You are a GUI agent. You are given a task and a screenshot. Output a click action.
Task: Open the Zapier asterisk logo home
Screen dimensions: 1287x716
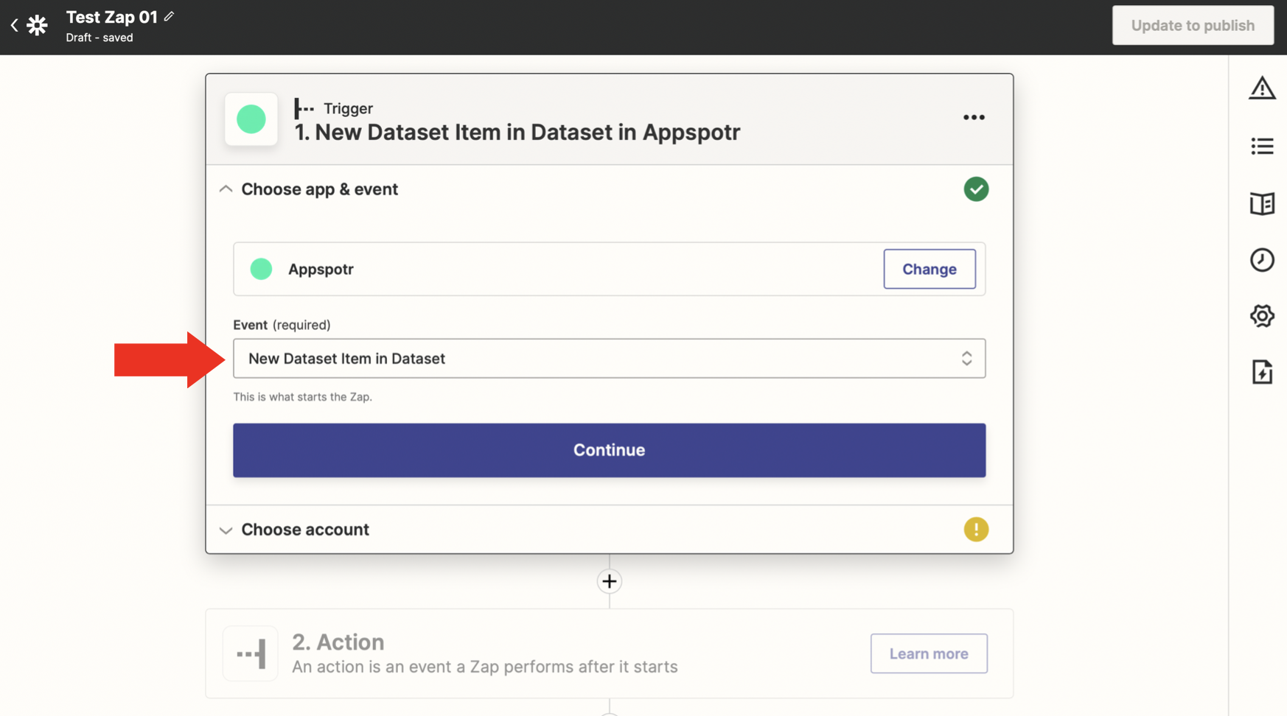click(37, 26)
